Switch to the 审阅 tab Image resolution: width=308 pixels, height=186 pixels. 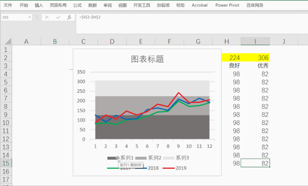click(x=107, y=5)
